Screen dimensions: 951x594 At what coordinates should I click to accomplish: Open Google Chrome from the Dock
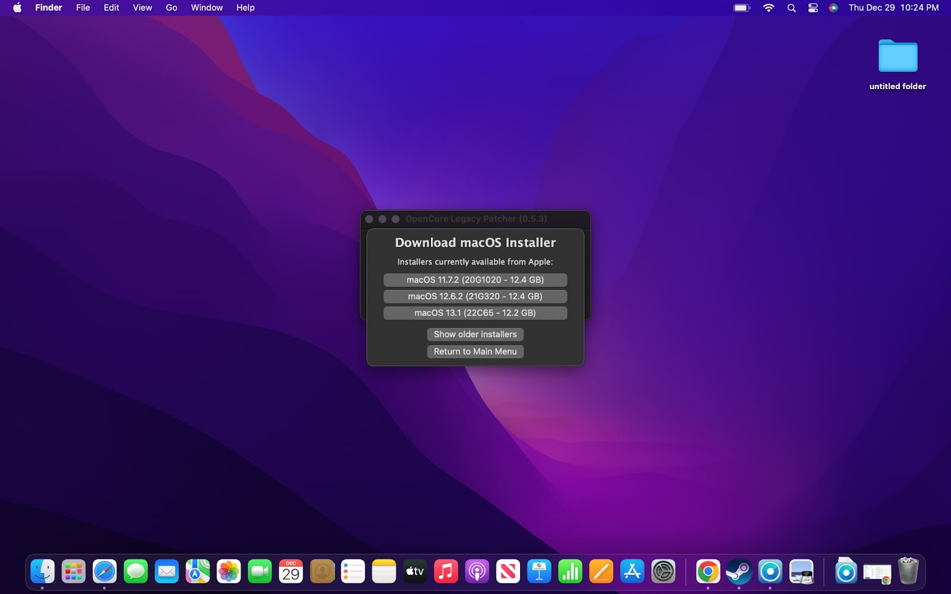pyautogui.click(x=708, y=571)
